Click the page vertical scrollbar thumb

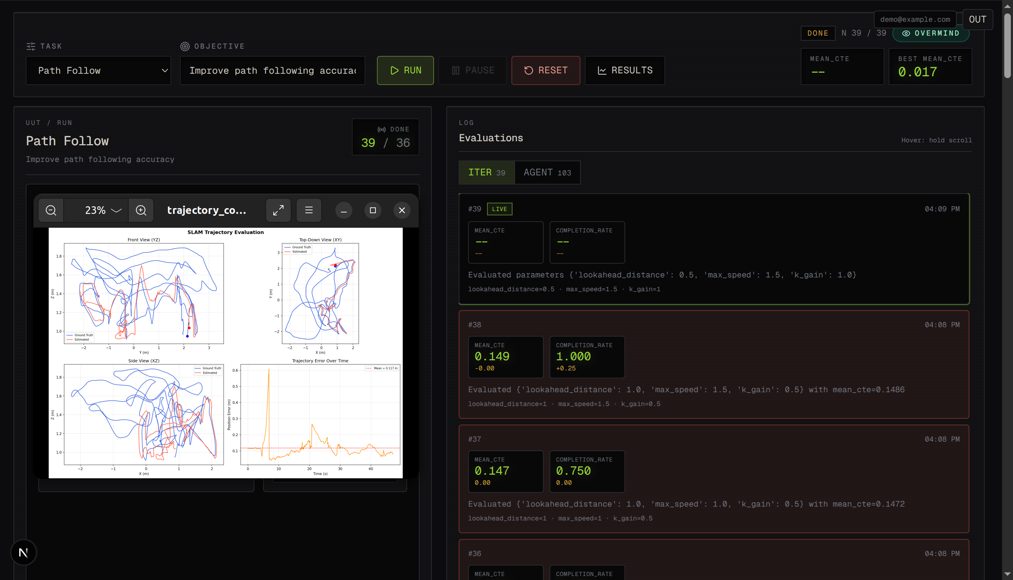(1008, 46)
